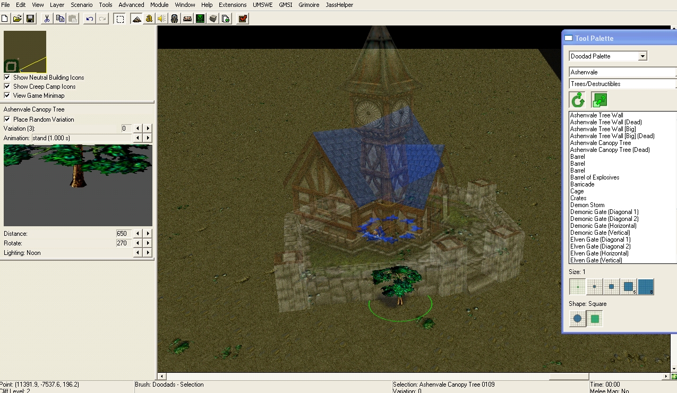
Task: Open the AI Editor green face icon
Action: click(x=200, y=19)
